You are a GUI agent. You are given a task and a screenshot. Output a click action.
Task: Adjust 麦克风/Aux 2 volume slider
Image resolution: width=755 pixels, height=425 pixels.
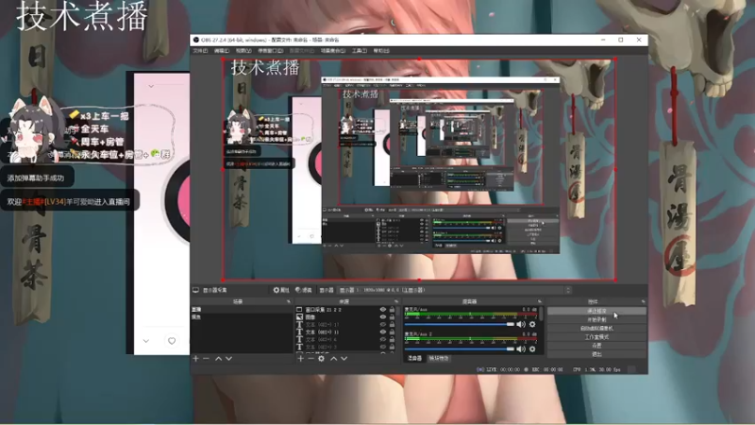[x=460, y=348]
